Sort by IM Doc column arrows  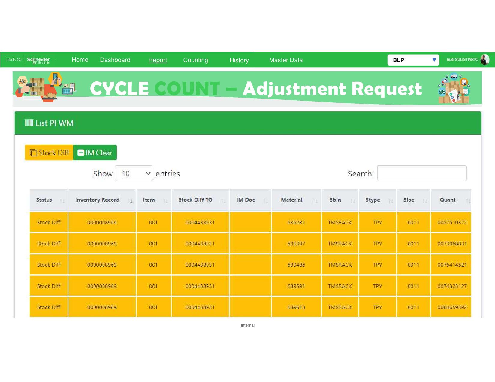click(x=265, y=201)
